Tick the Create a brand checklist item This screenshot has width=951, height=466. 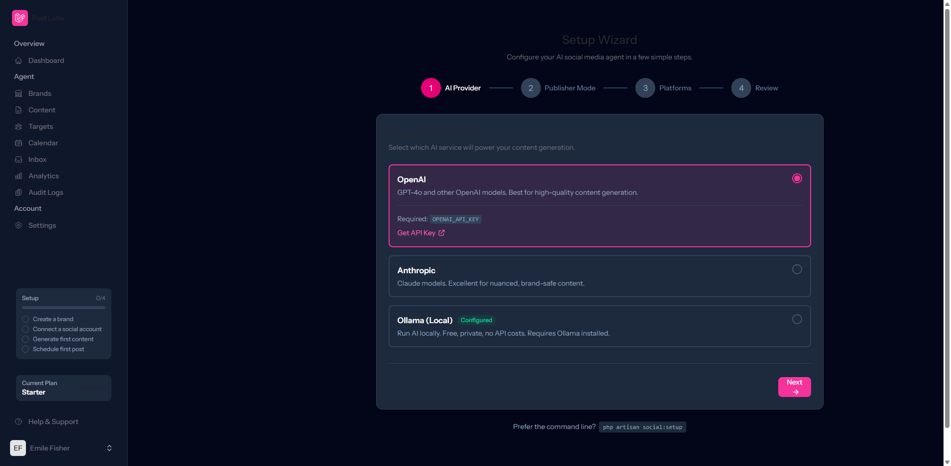click(25, 319)
